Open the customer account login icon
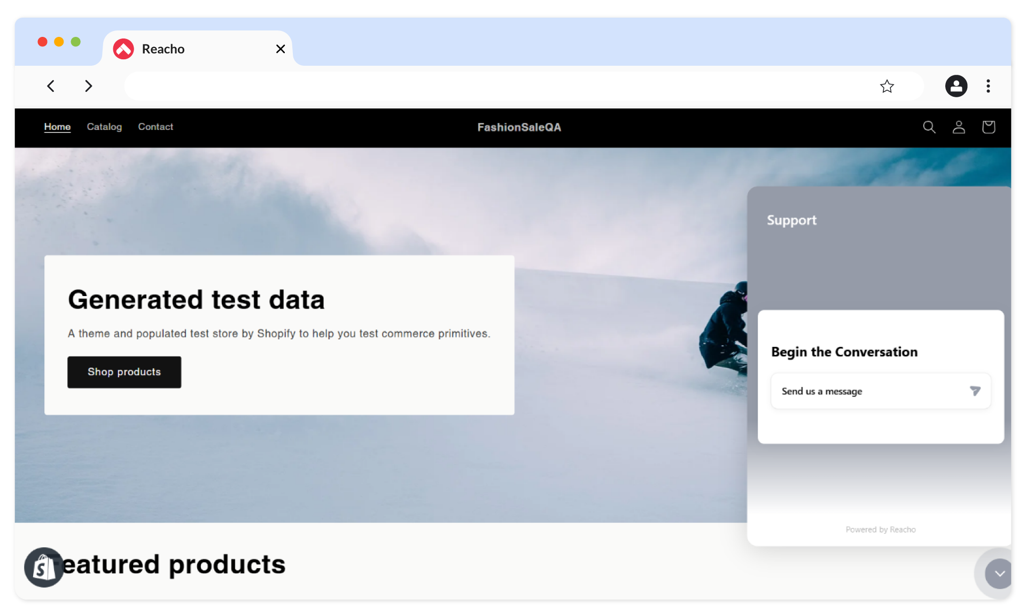 (959, 127)
